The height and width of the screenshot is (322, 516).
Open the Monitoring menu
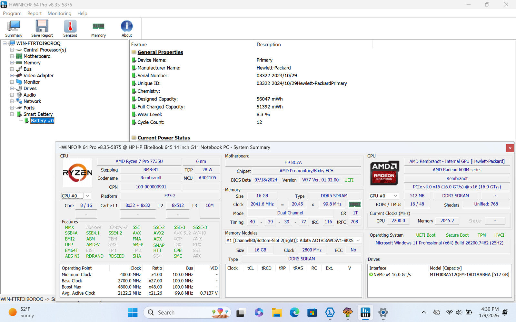tap(59, 13)
